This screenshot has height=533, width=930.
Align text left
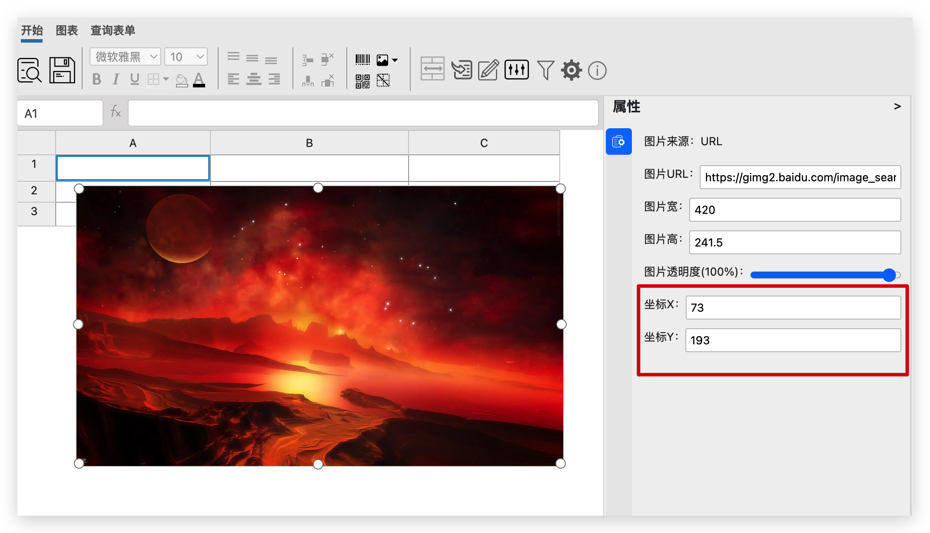click(233, 79)
